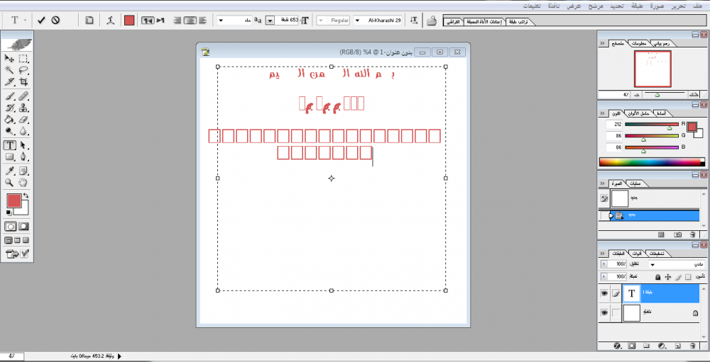Open the Filter (مرشح) menu
Viewport: 710px width, 362px height.
click(x=597, y=5)
